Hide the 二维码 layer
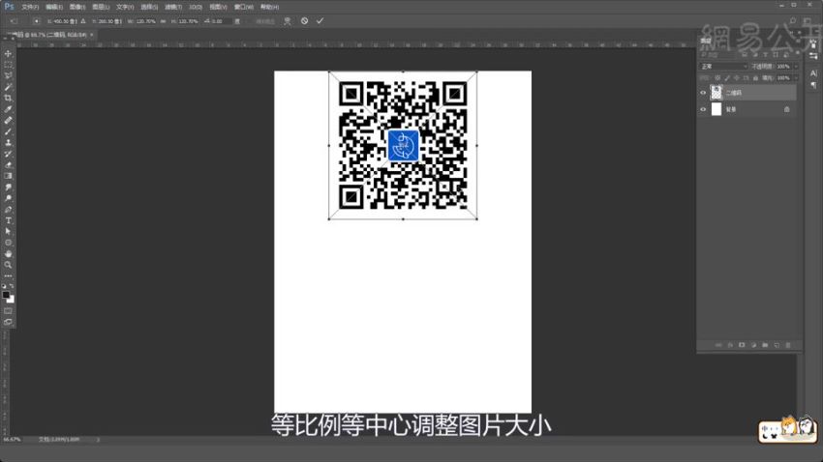 (703, 93)
